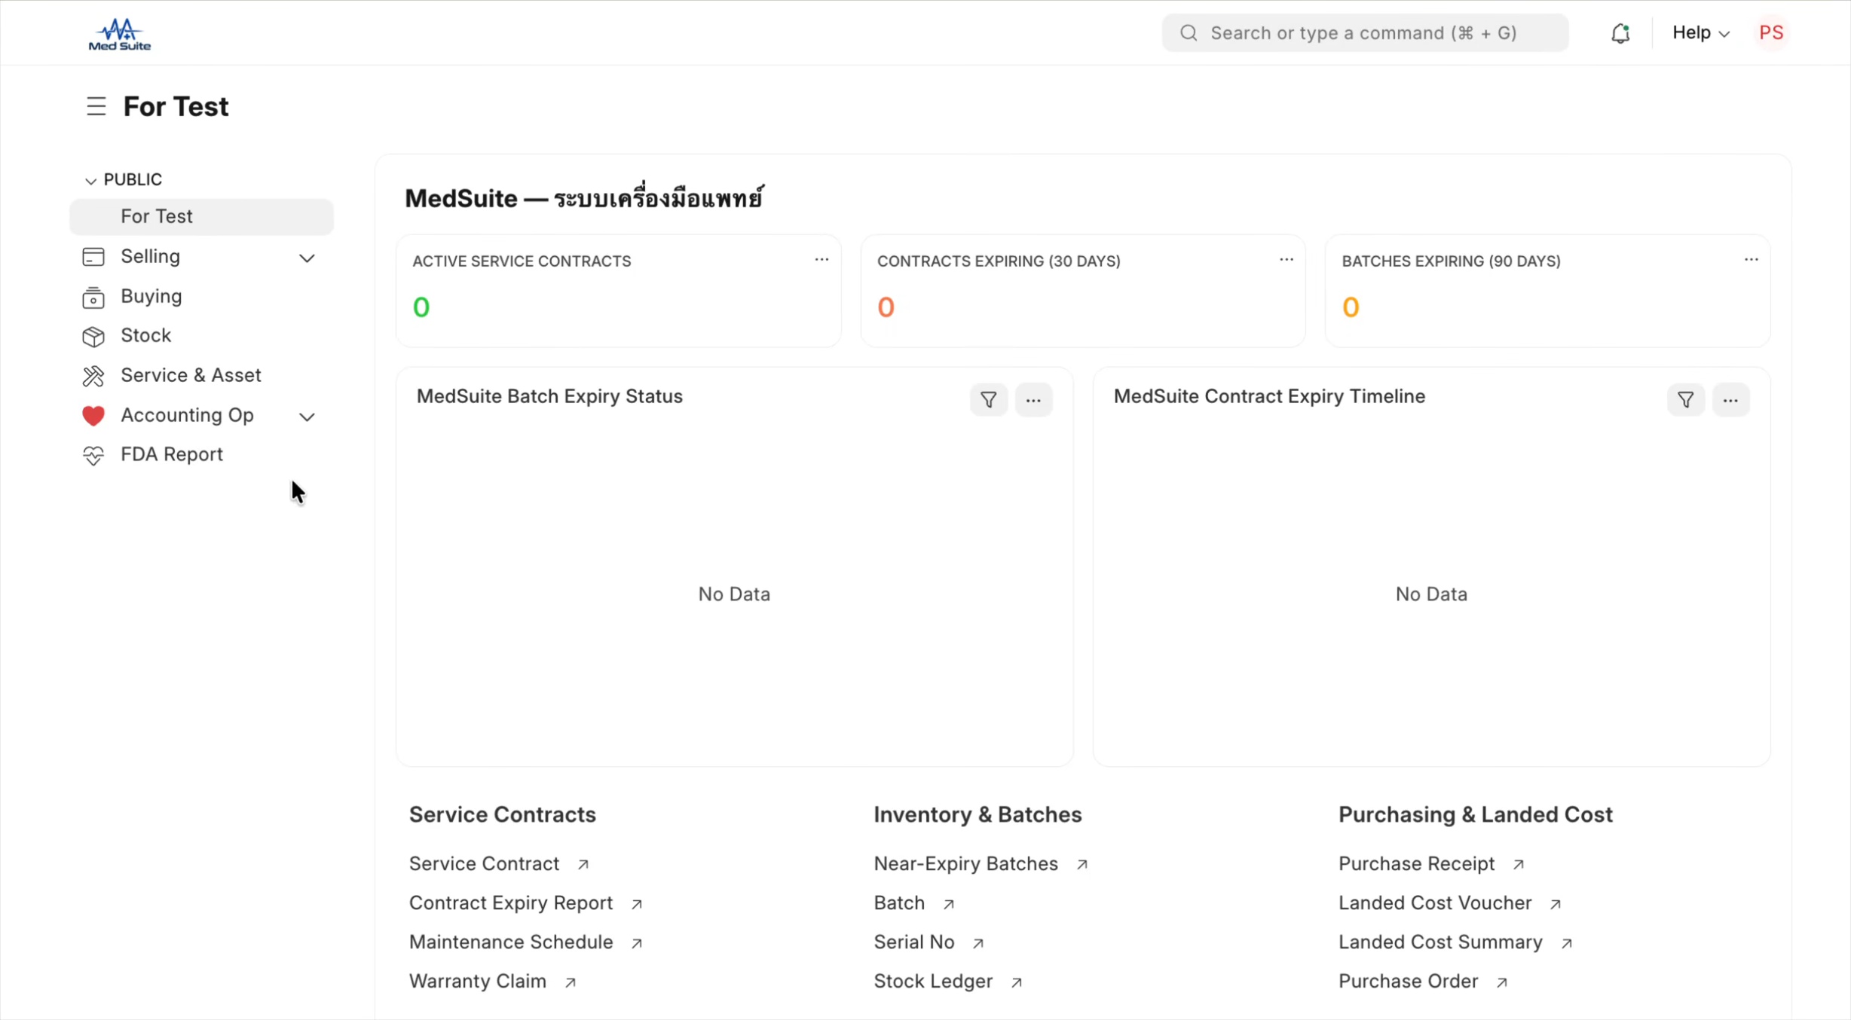Open the Active Service Contracts number card
The width and height of the screenshot is (1851, 1020).
coord(618,291)
